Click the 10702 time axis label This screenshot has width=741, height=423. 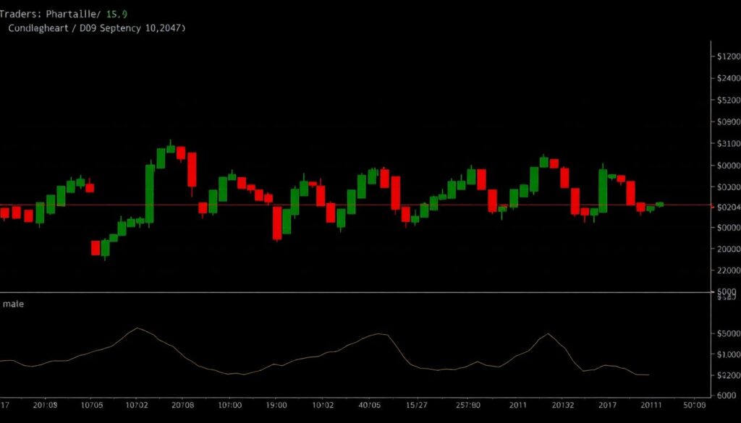pos(136,405)
